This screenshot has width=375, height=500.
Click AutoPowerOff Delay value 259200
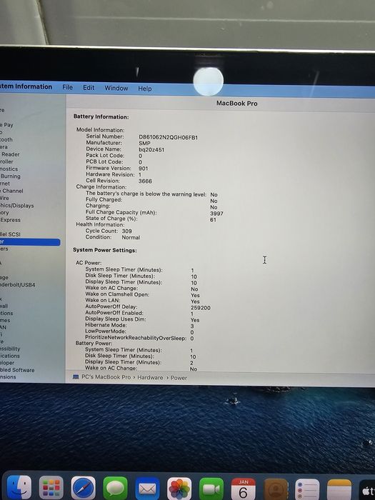[x=201, y=308]
